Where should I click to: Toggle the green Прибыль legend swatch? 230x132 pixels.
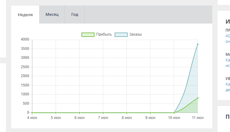coord(88,34)
